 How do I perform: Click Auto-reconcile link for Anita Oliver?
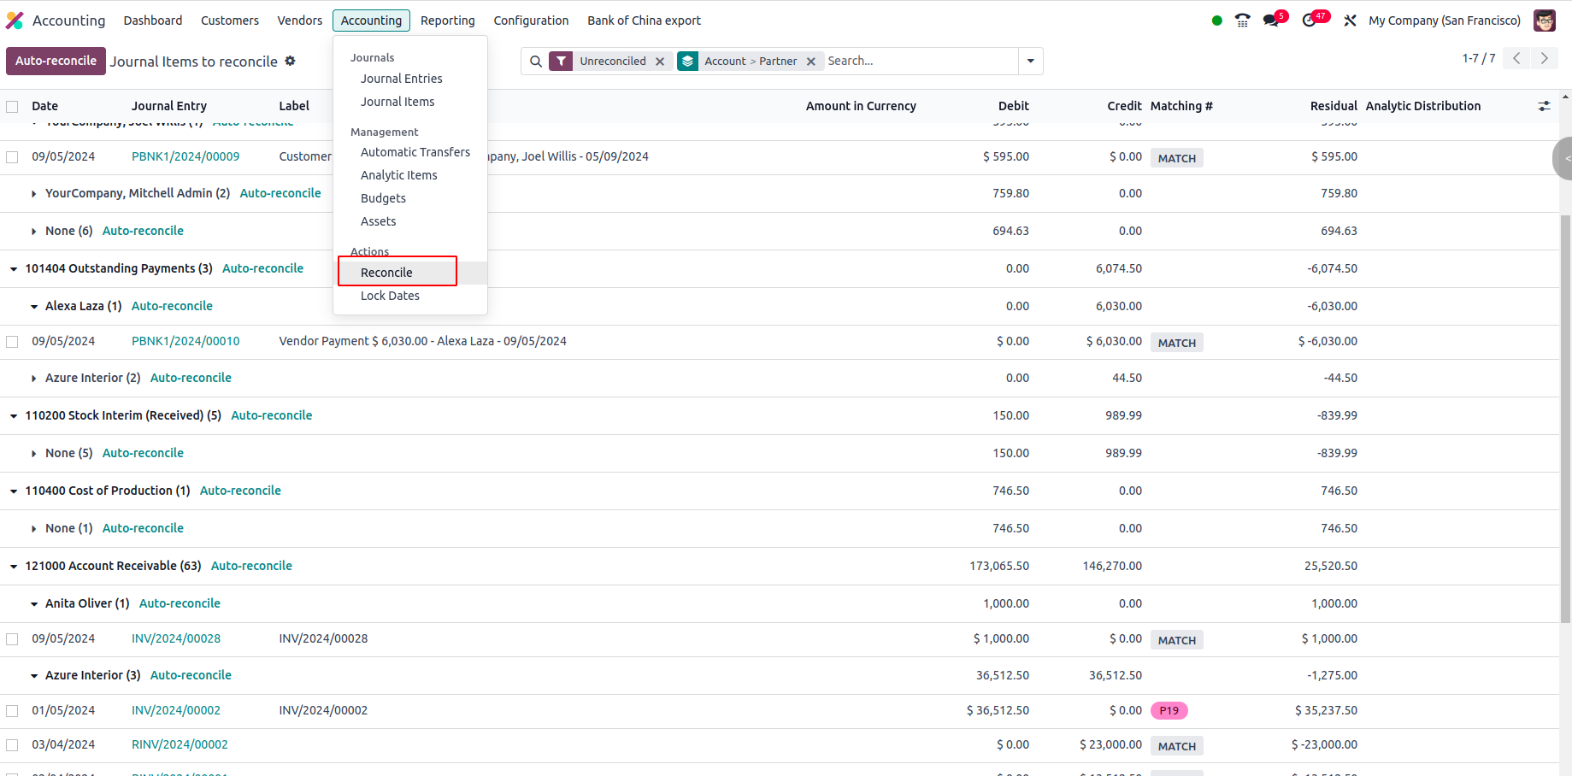click(x=180, y=603)
